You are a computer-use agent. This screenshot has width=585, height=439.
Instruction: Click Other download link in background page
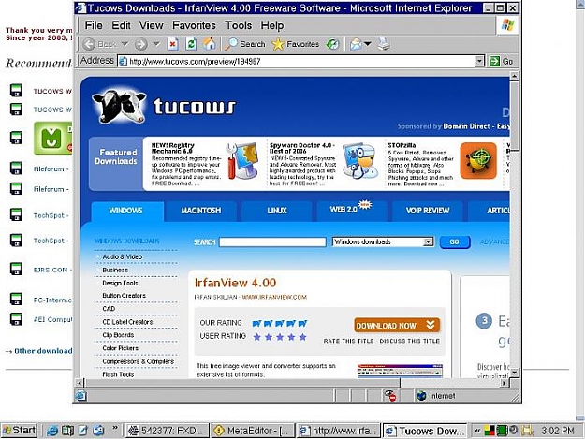pos(43,351)
